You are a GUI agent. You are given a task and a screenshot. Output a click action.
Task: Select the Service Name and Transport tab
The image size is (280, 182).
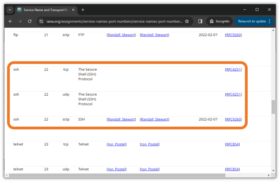[44, 10]
